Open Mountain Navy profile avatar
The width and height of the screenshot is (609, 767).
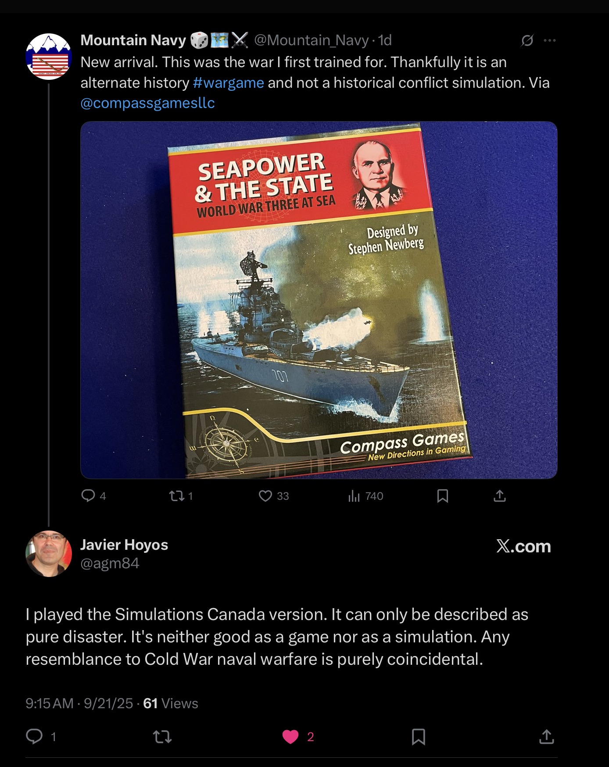point(49,56)
